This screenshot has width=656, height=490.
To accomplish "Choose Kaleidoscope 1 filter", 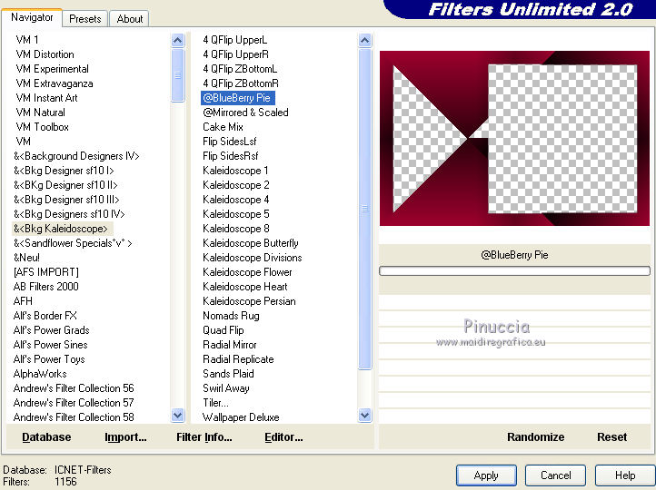I will [235, 171].
